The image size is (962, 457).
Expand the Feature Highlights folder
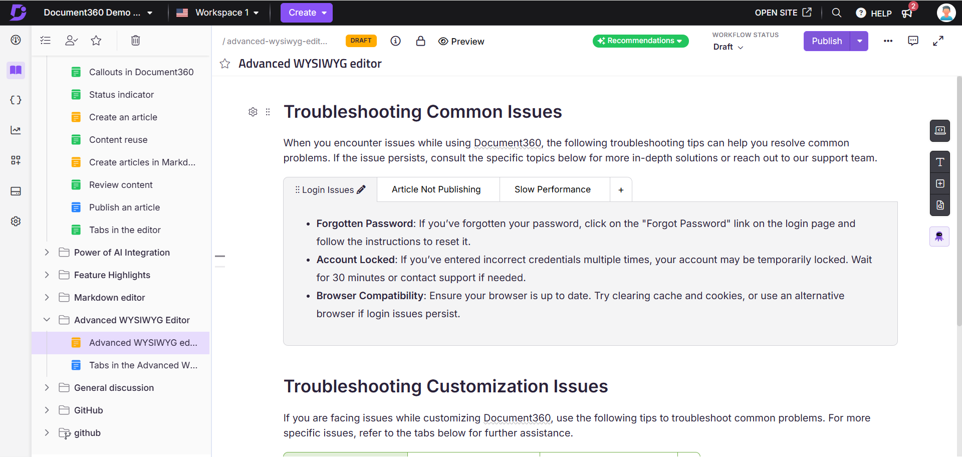pyautogui.click(x=47, y=275)
